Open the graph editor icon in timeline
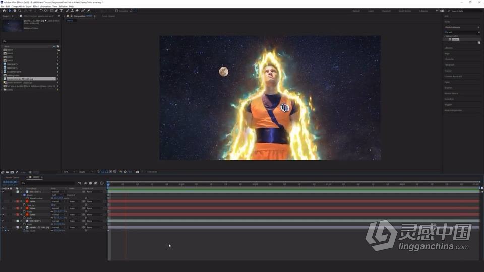 coord(102,183)
